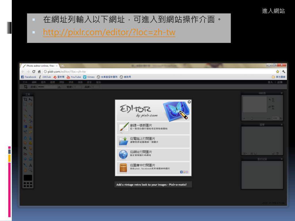Open the 語言 menu

point(89,82)
